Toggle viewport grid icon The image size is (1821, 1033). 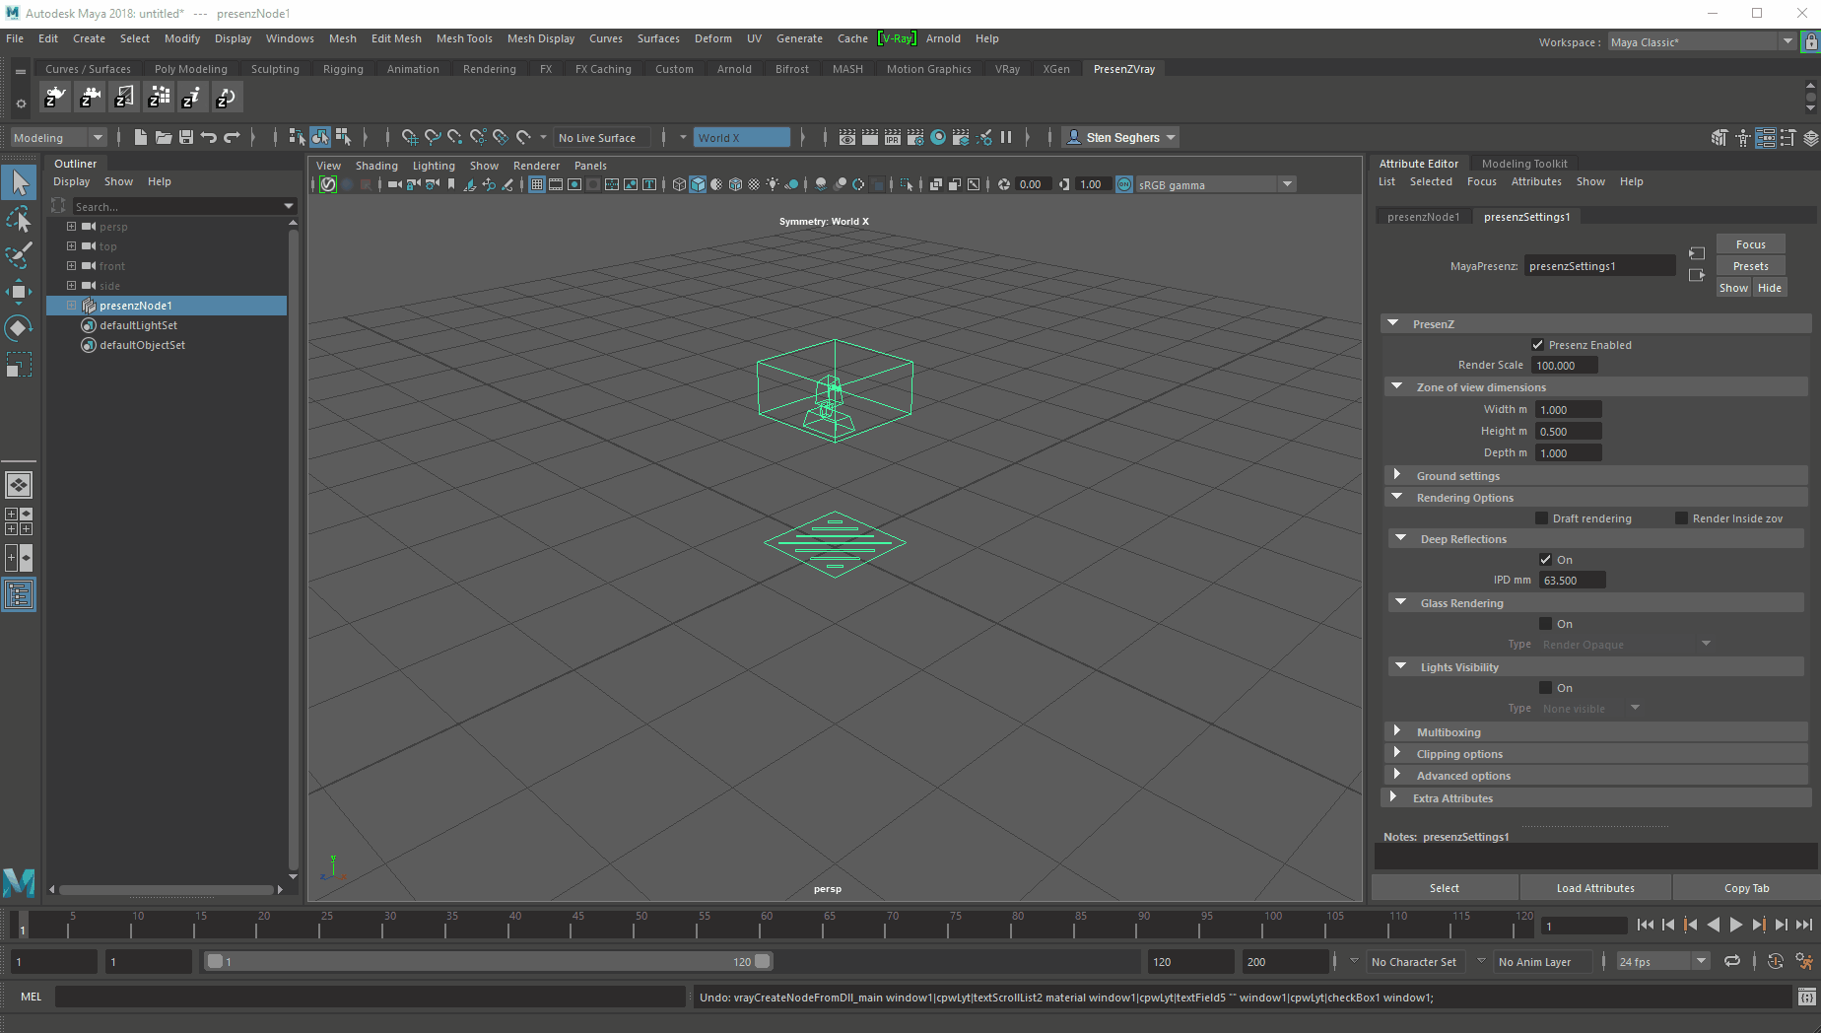pos(537,184)
